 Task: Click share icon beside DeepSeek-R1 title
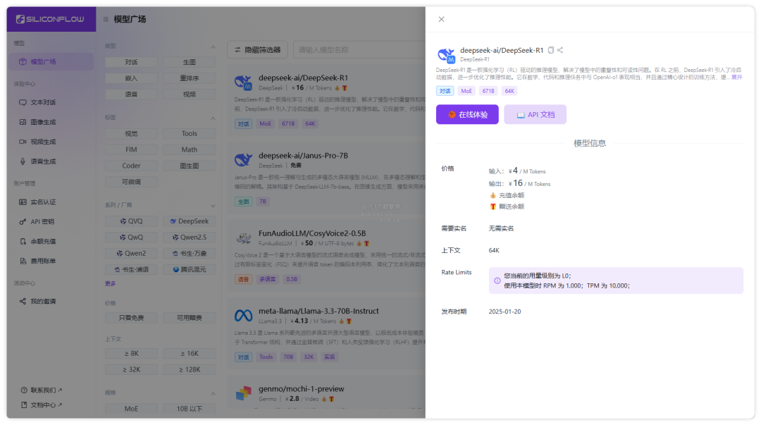point(560,50)
